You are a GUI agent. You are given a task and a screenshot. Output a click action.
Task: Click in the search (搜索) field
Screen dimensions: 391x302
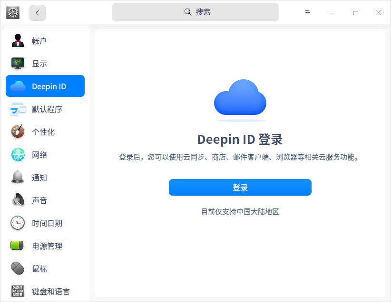[x=195, y=12]
